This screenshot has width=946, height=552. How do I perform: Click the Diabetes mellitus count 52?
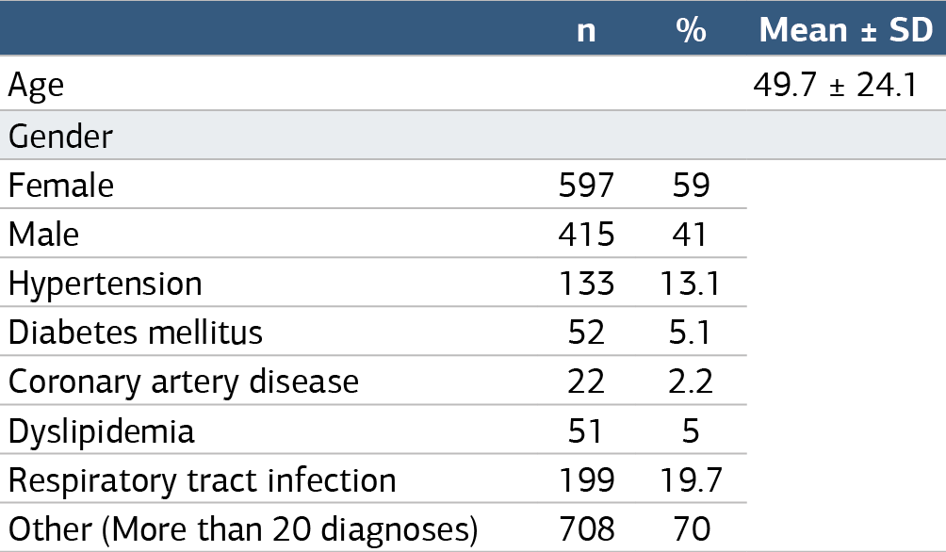(586, 333)
